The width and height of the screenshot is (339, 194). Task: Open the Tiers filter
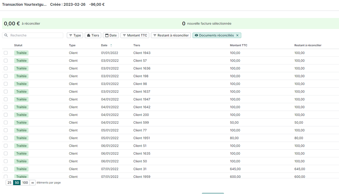click(93, 35)
